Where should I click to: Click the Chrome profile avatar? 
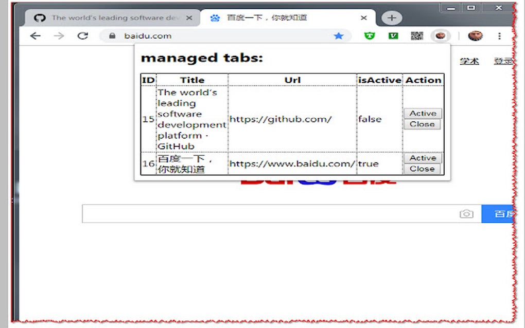pyautogui.click(x=476, y=36)
